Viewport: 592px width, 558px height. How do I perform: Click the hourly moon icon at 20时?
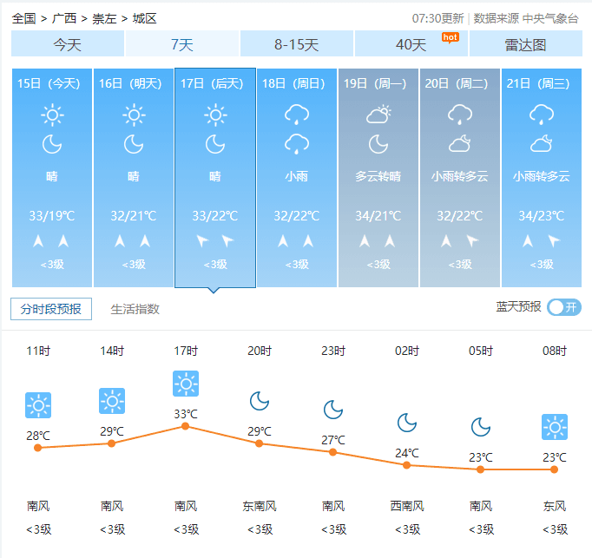(x=260, y=401)
